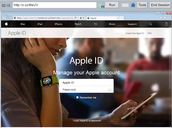Open the FAQ link

[149, 33]
